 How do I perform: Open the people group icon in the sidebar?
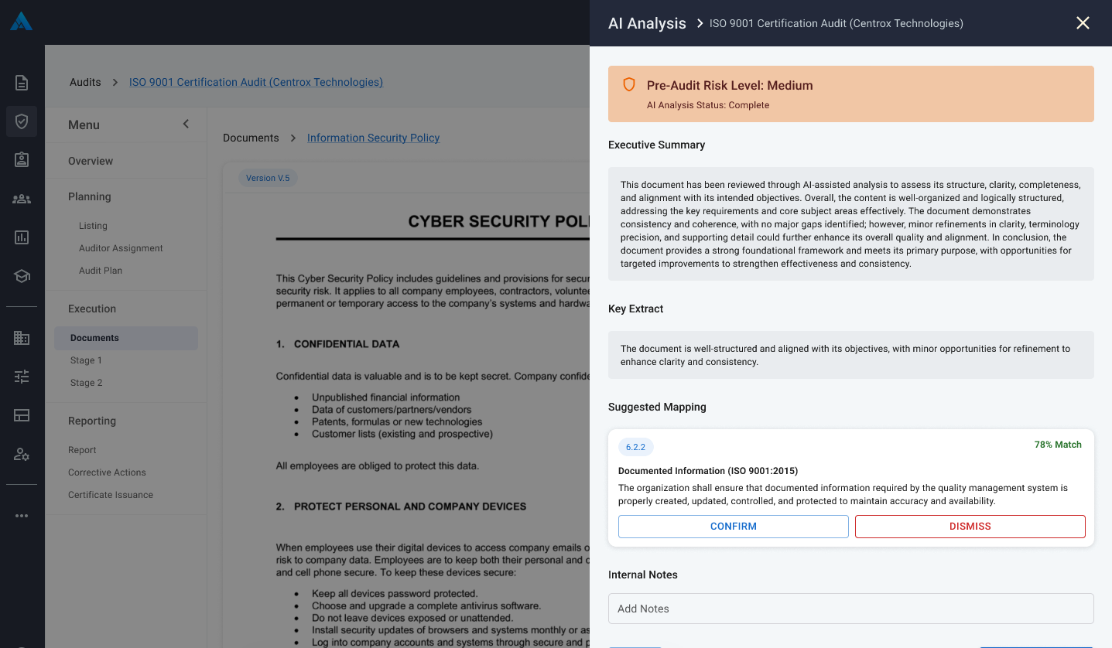point(22,199)
